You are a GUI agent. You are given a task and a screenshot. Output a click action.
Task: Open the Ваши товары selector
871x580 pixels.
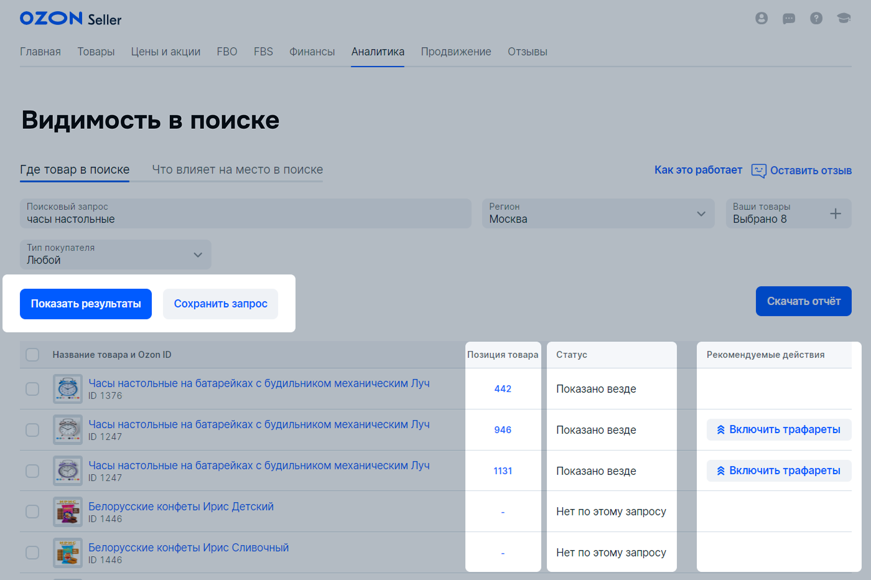[778, 213]
